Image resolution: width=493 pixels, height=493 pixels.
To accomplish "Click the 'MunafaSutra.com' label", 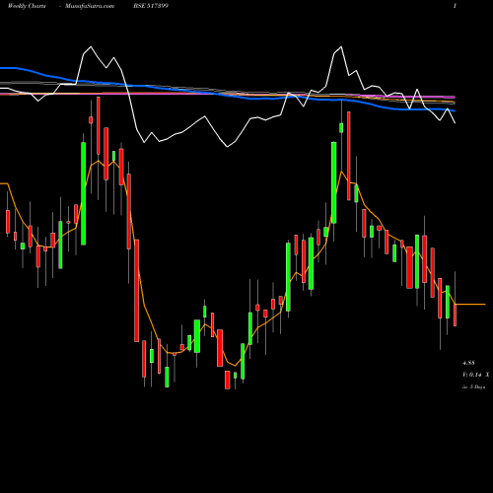I will pos(90,6).
